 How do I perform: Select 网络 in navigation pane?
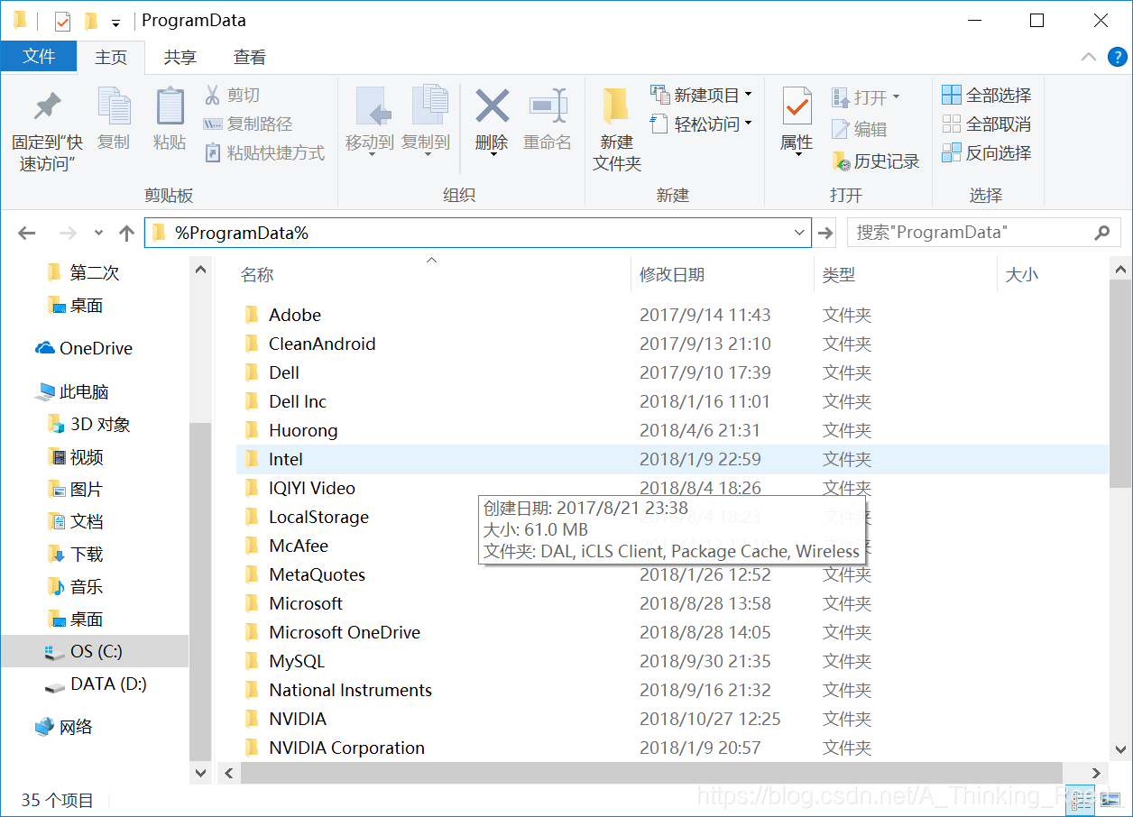[64, 727]
